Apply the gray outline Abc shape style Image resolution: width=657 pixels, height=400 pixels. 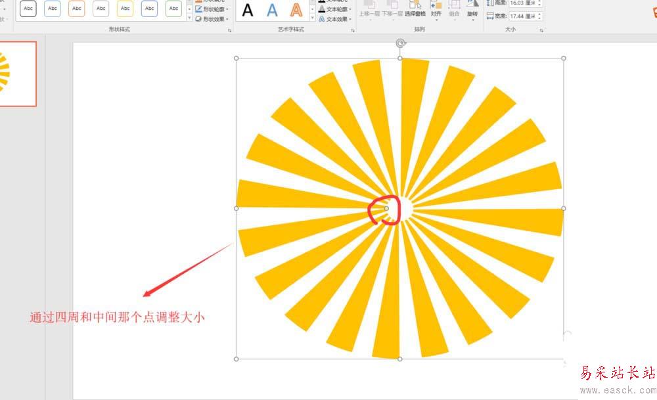(101, 9)
